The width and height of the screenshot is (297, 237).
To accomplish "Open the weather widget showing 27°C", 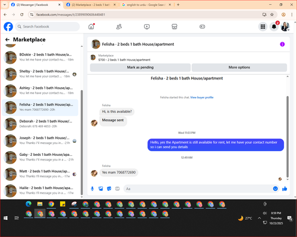I will (245, 218).
